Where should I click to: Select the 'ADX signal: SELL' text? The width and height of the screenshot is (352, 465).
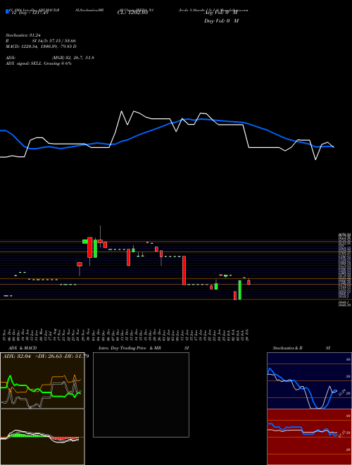click(24, 63)
